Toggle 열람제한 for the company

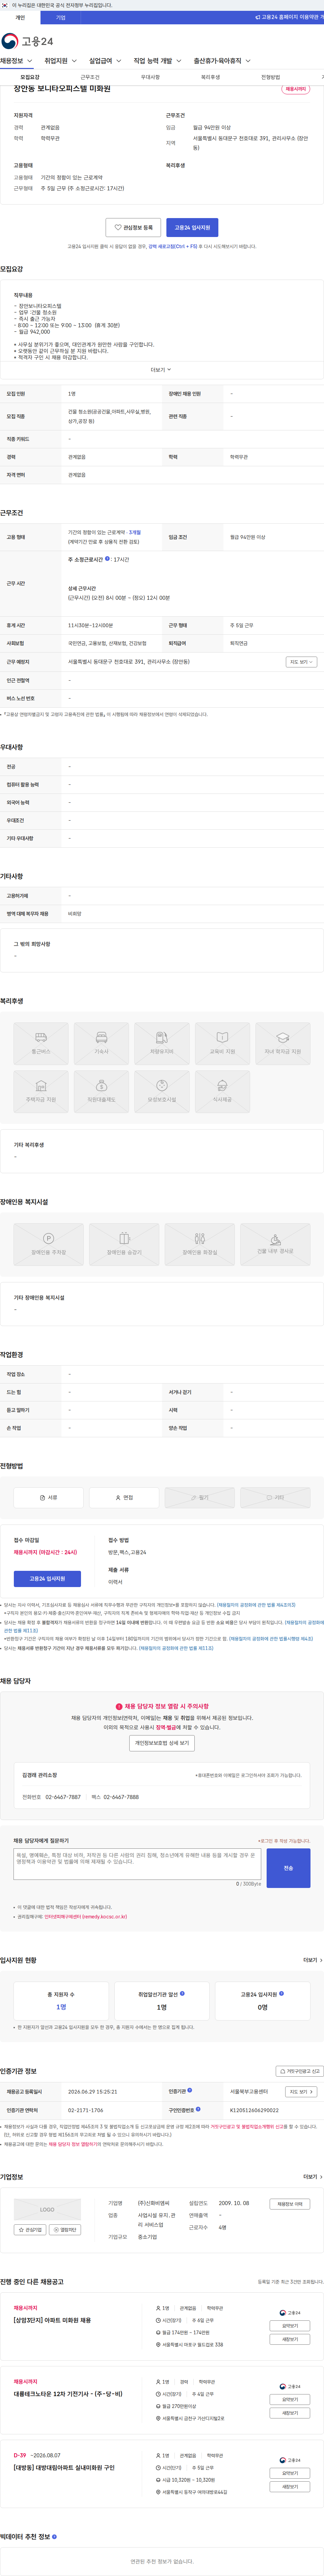coord(65,2230)
